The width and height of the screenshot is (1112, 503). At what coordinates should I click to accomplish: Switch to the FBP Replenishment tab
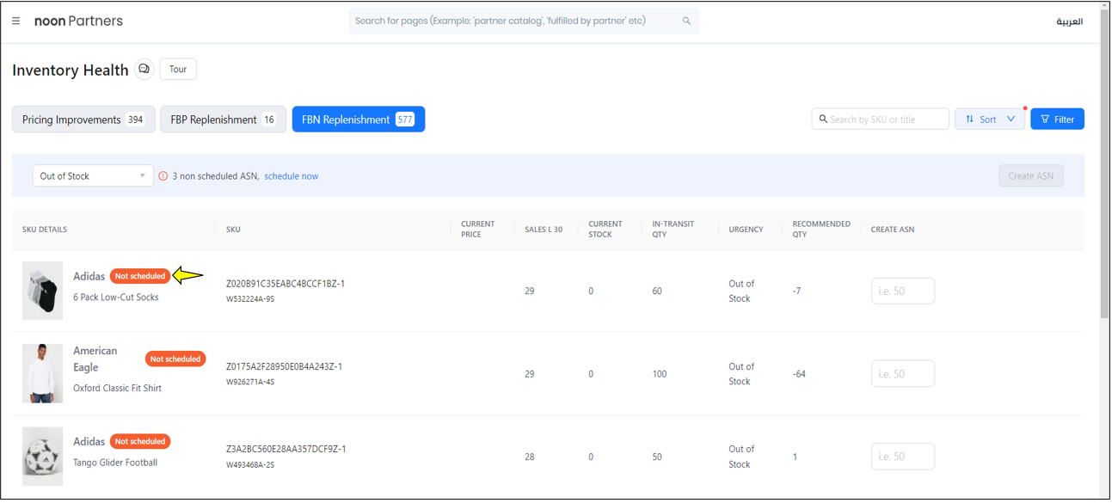coord(223,120)
